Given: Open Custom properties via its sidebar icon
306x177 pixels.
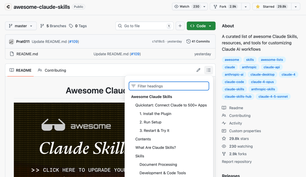Looking at the screenshot, I should point(224,131).
